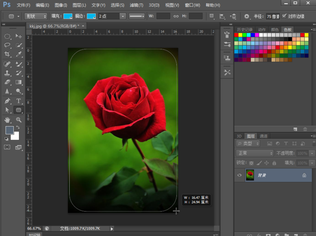Screen dimensions: 316x236
Task: Select the Lasso tool
Action: (8, 45)
